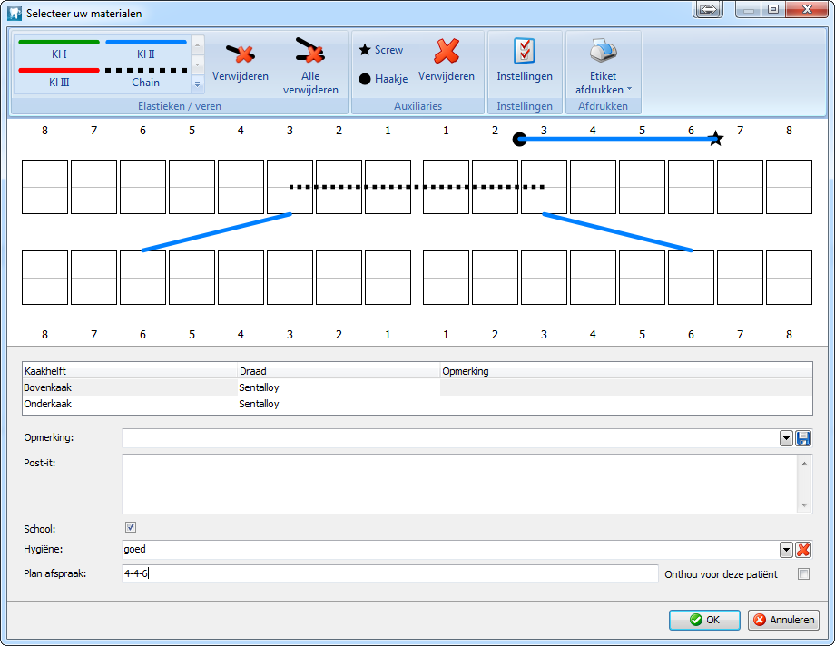Viewport: 835px width, 646px height.
Task: Select the dotted chain line on the upper teeth
Action: (417, 187)
